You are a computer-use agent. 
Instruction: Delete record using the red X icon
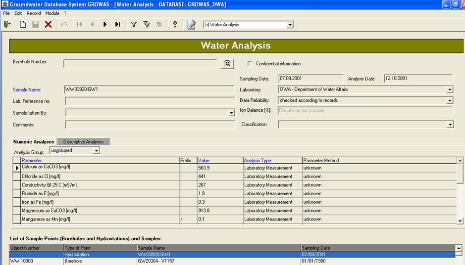click(48, 24)
